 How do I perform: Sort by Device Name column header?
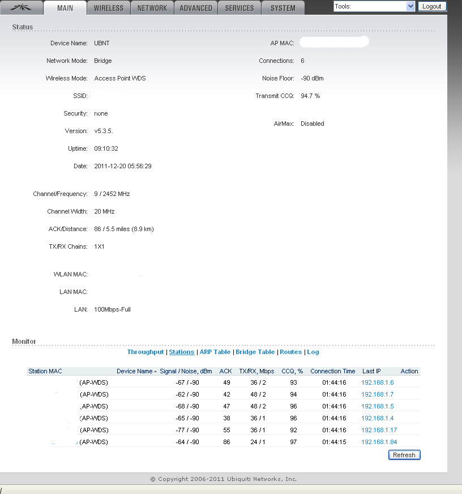135,371
